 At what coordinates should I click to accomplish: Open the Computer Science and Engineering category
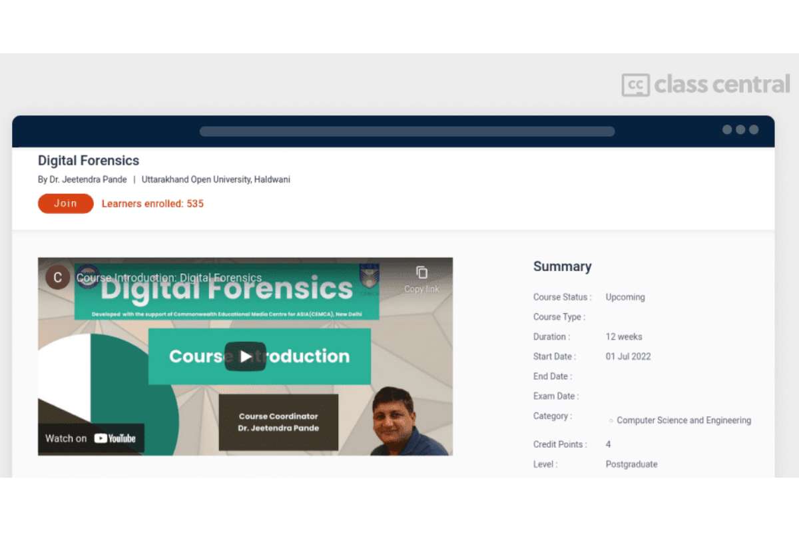point(684,420)
